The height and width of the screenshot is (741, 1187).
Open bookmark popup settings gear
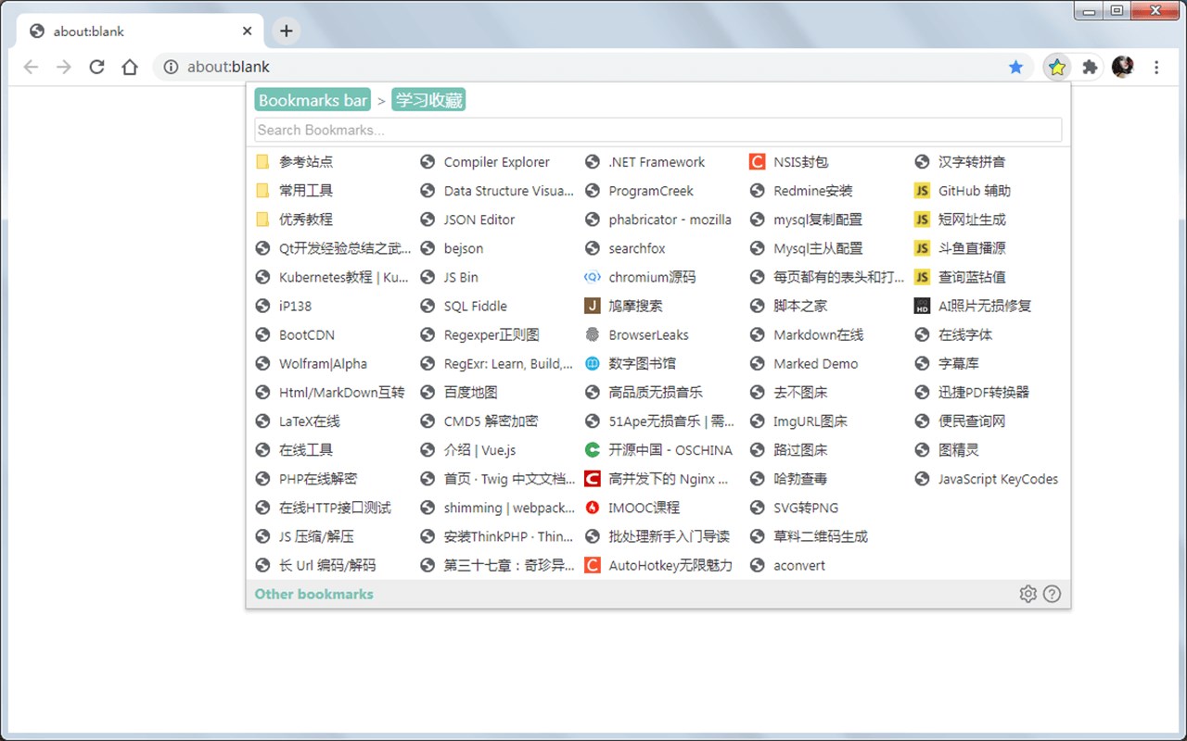pos(1027,594)
